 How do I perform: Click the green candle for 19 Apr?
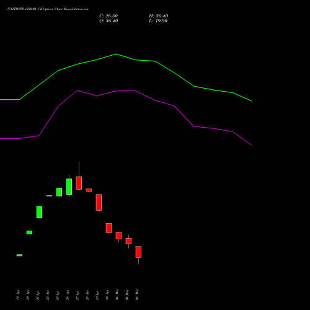(19, 255)
